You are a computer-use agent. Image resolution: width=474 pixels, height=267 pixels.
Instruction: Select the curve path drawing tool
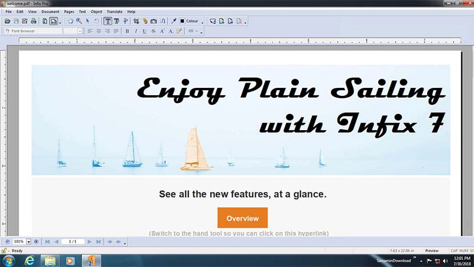tap(163, 21)
